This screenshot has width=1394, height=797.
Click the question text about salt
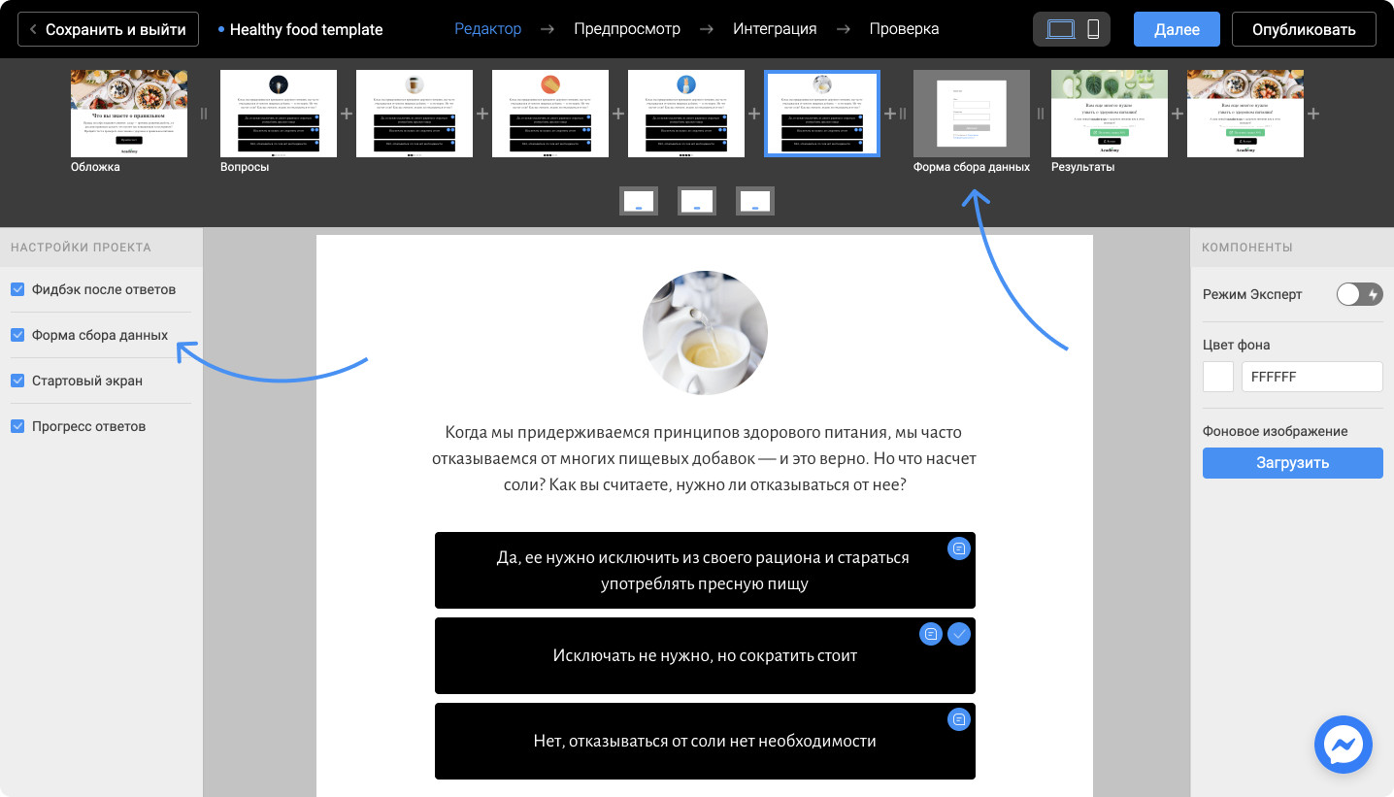pyautogui.click(x=705, y=457)
